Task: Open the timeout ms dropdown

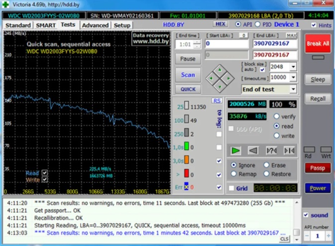Action: point(293,78)
